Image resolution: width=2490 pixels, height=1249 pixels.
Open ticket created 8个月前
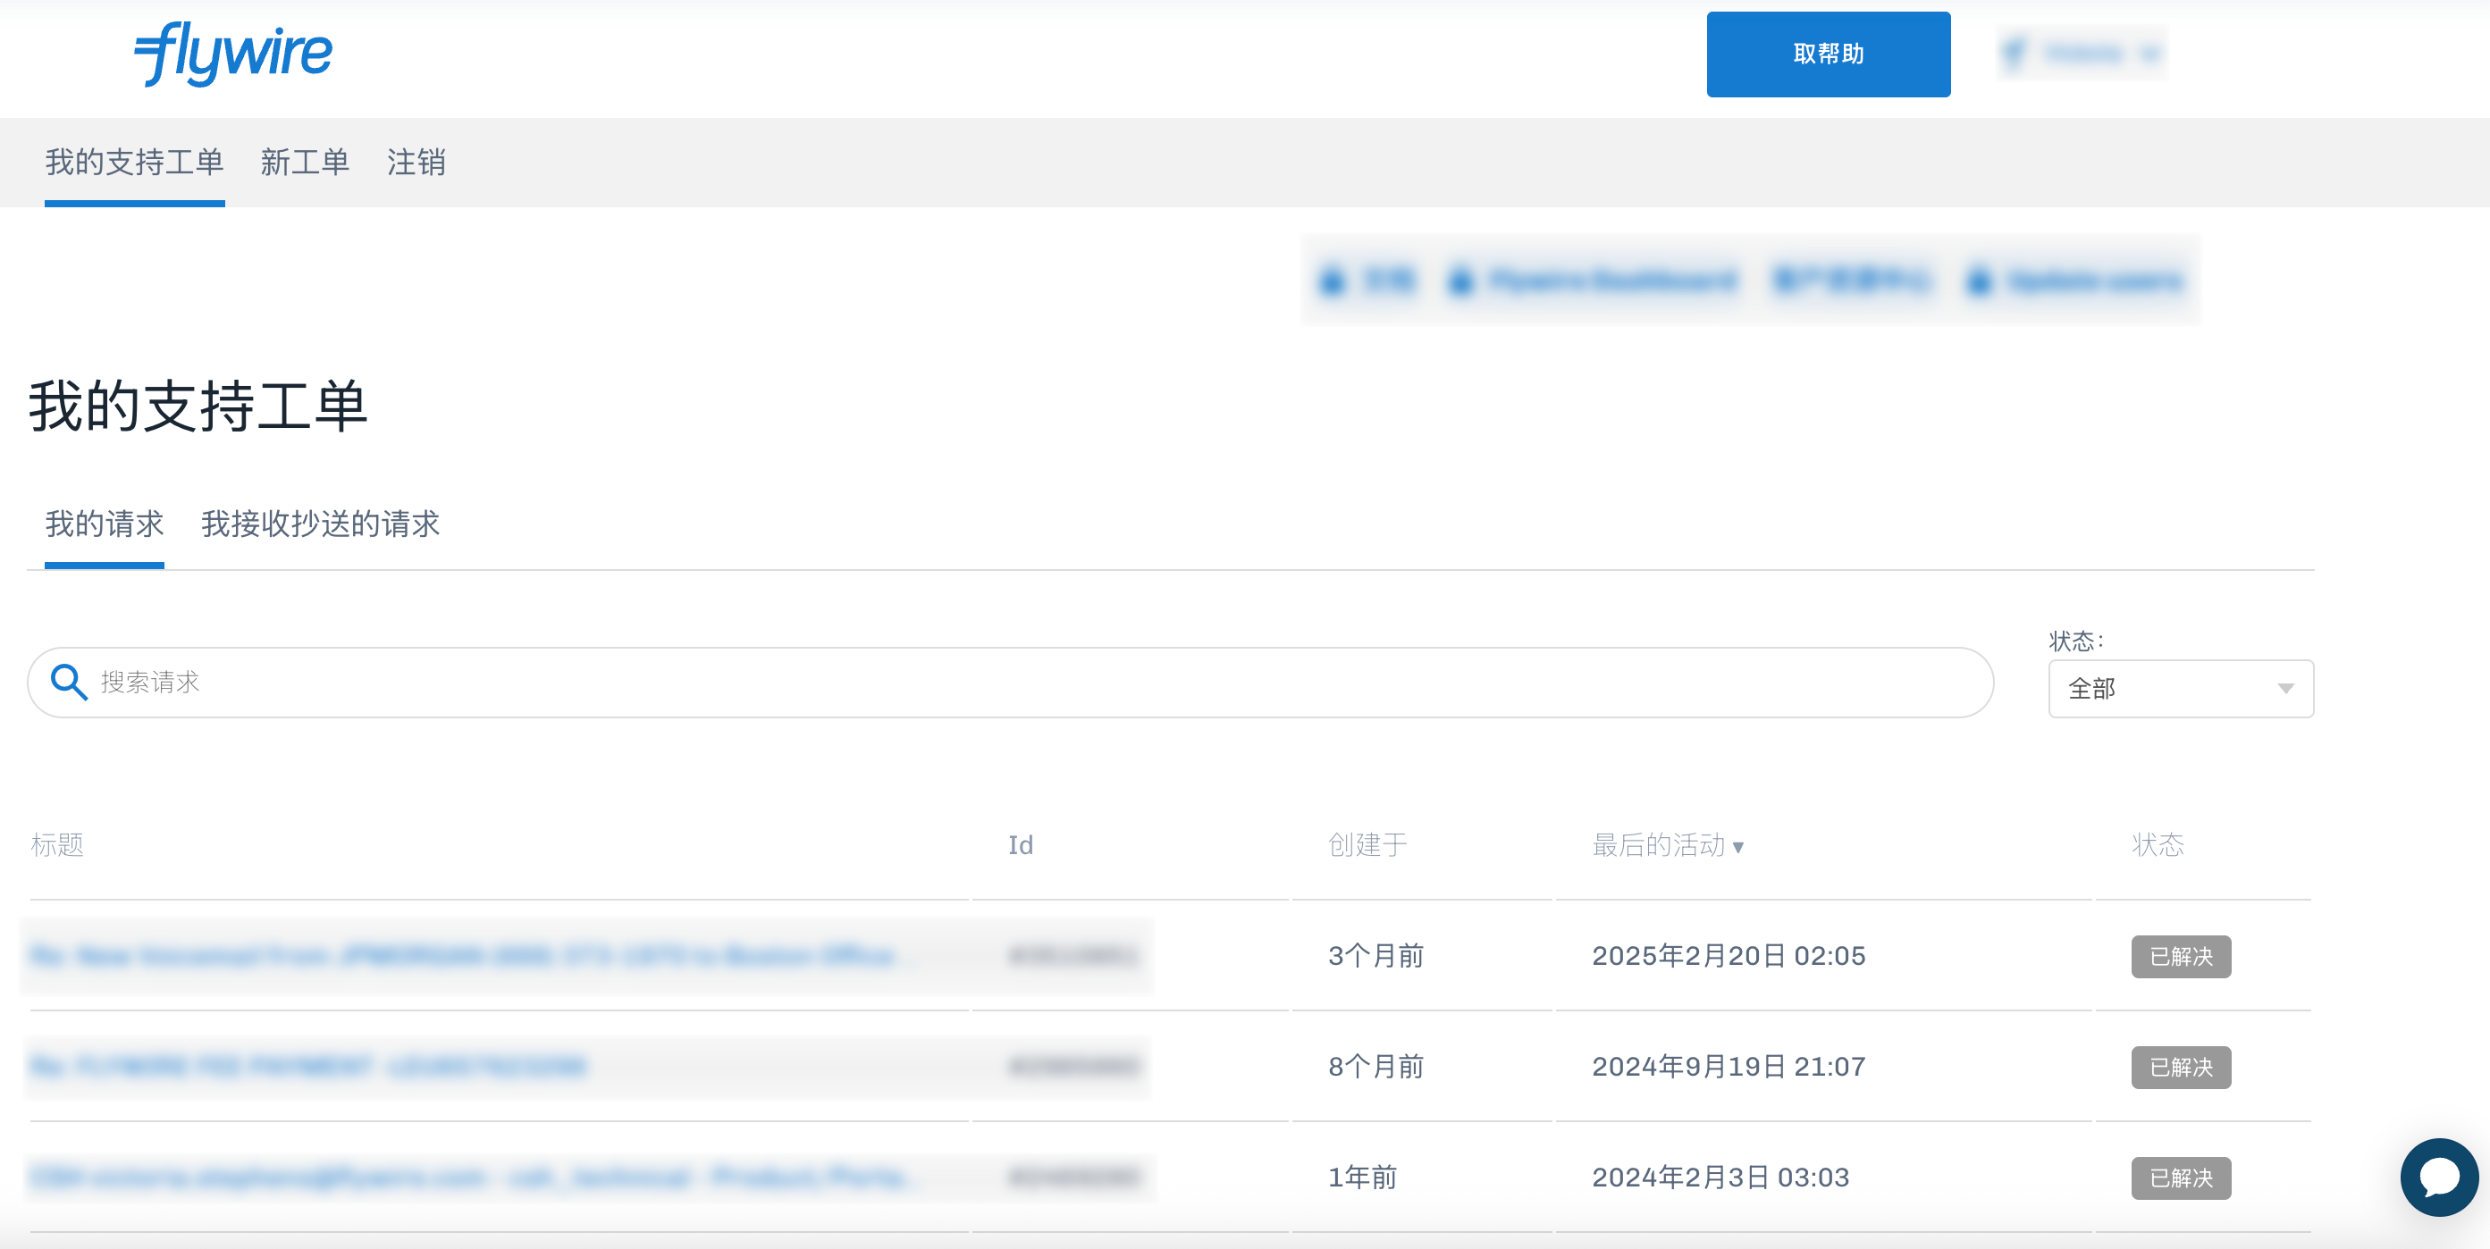coord(309,1067)
